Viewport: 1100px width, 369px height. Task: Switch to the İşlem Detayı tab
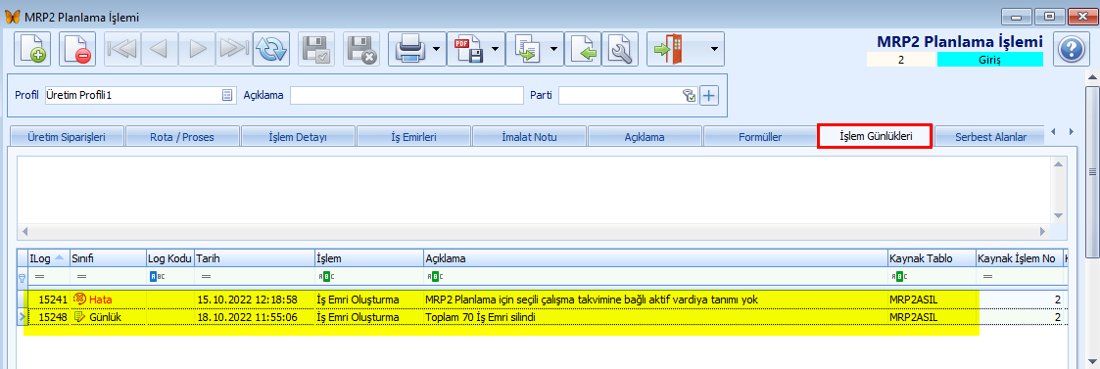[298, 137]
